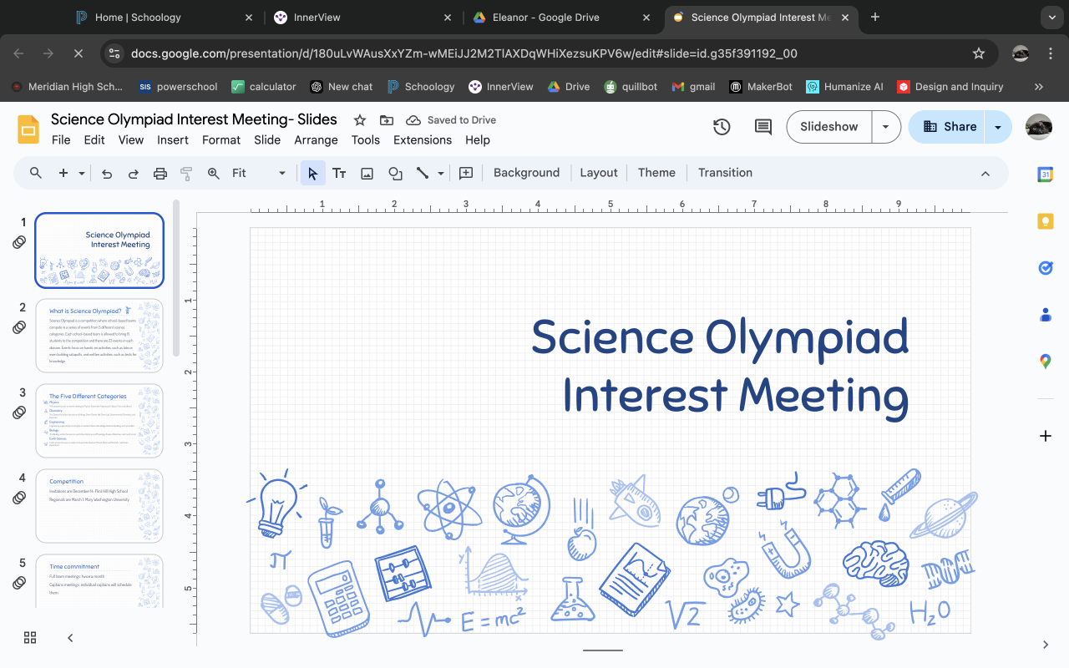Open Google Keep side panel
This screenshot has height=668, width=1069.
point(1045,221)
